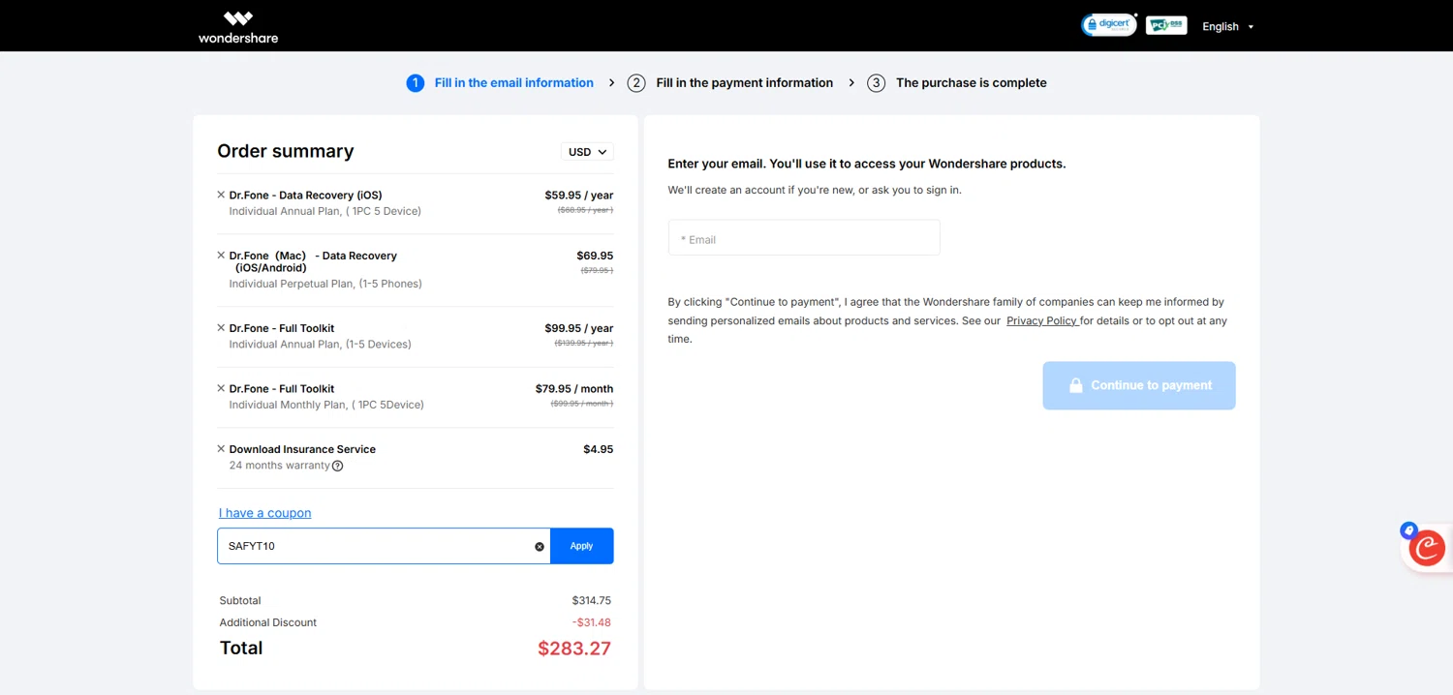This screenshot has height=695, width=1453.
Task: Click the 24 months warranty help icon
Action: pos(337,466)
